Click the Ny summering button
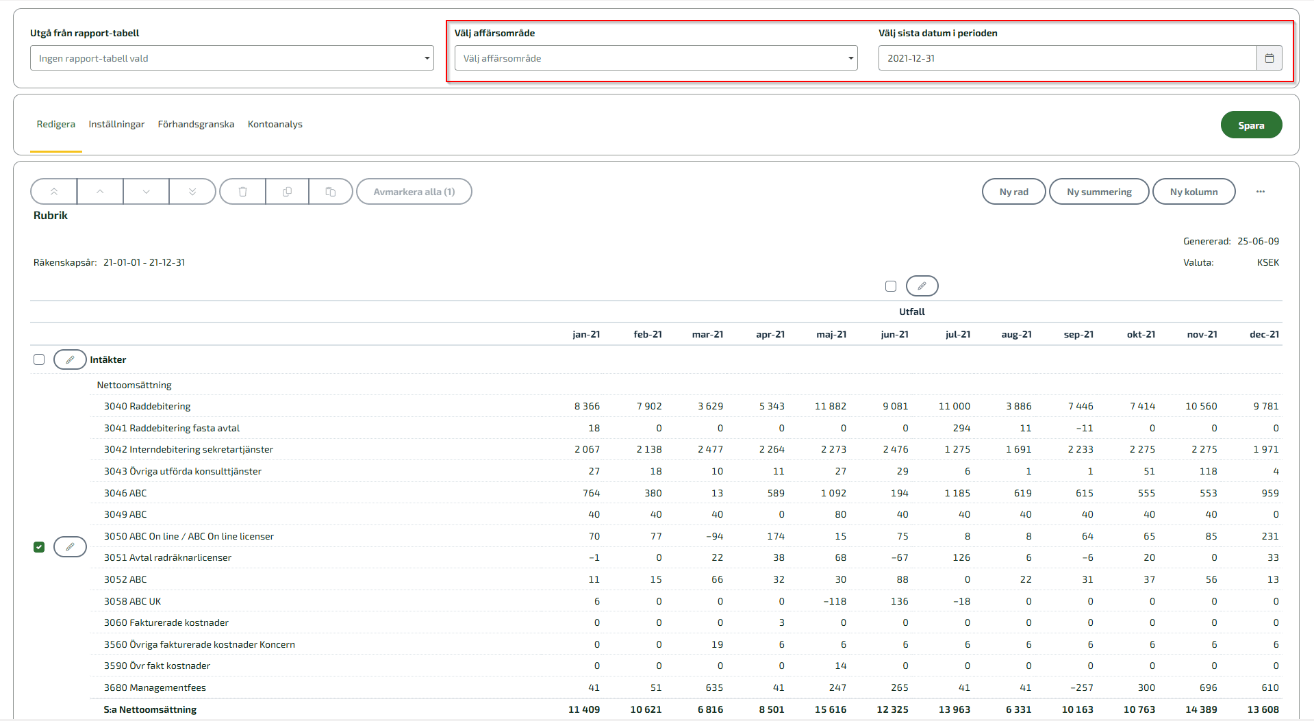Screen dimensions: 1314x721 point(1099,192)
